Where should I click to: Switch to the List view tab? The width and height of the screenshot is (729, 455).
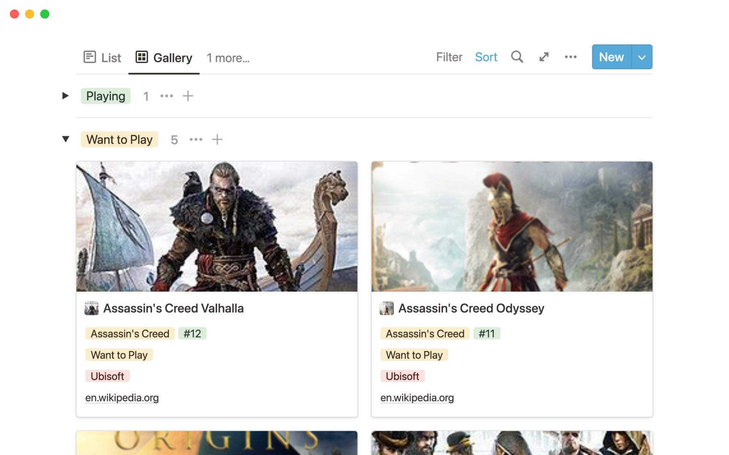point(102,58)
